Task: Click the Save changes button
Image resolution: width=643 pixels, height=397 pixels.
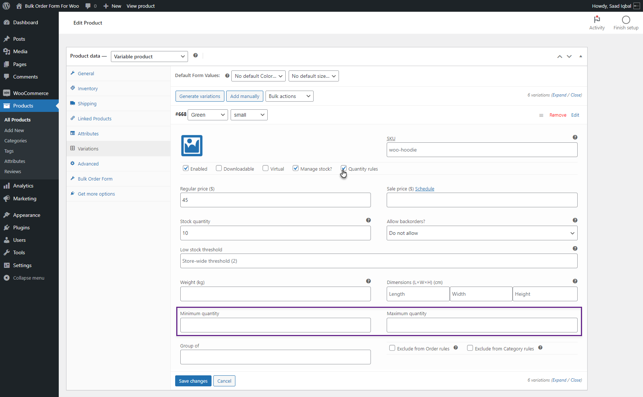Action: (193, 381)
